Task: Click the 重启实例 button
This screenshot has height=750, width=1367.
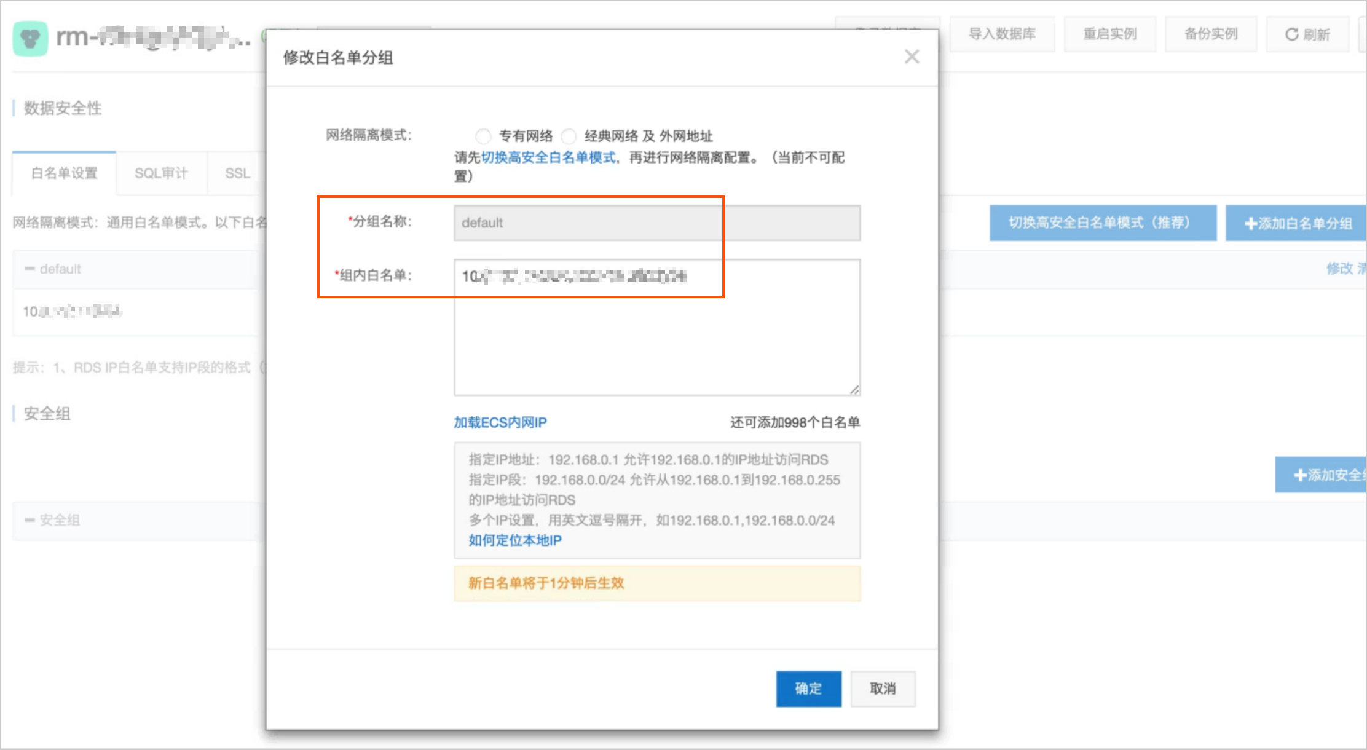Action: pyautogui.click(x=1110, y=34)
